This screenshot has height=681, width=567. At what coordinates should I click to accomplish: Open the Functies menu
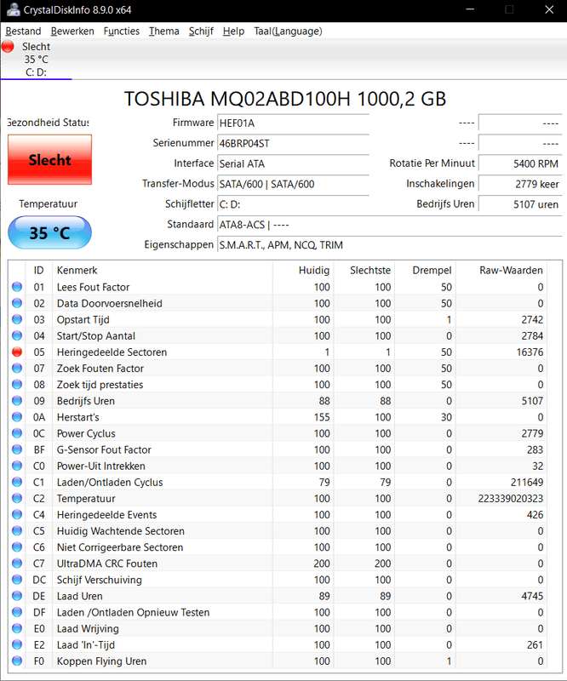tap(121, 31)
